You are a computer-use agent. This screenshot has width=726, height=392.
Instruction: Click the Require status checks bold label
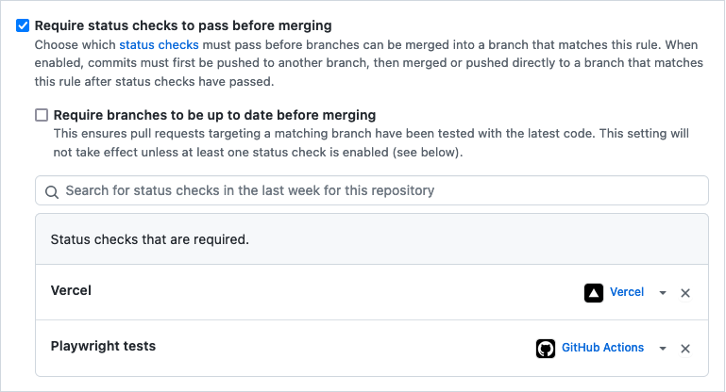coord(183,26)
